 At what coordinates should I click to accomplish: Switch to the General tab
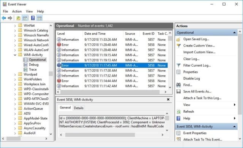click(x=65, y=107)
